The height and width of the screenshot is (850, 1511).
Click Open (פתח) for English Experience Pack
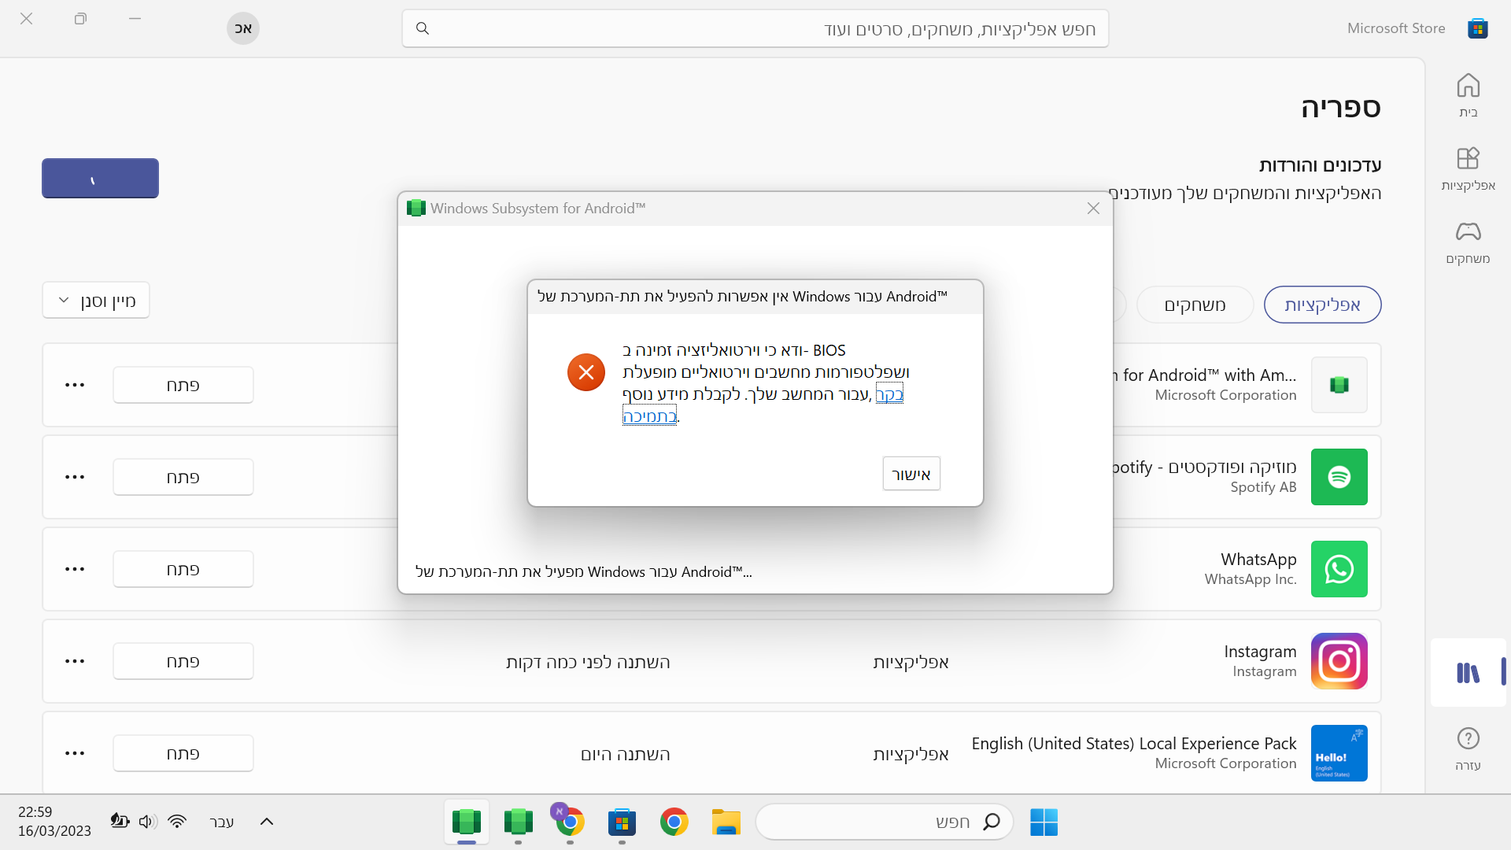tap(183, 753)
